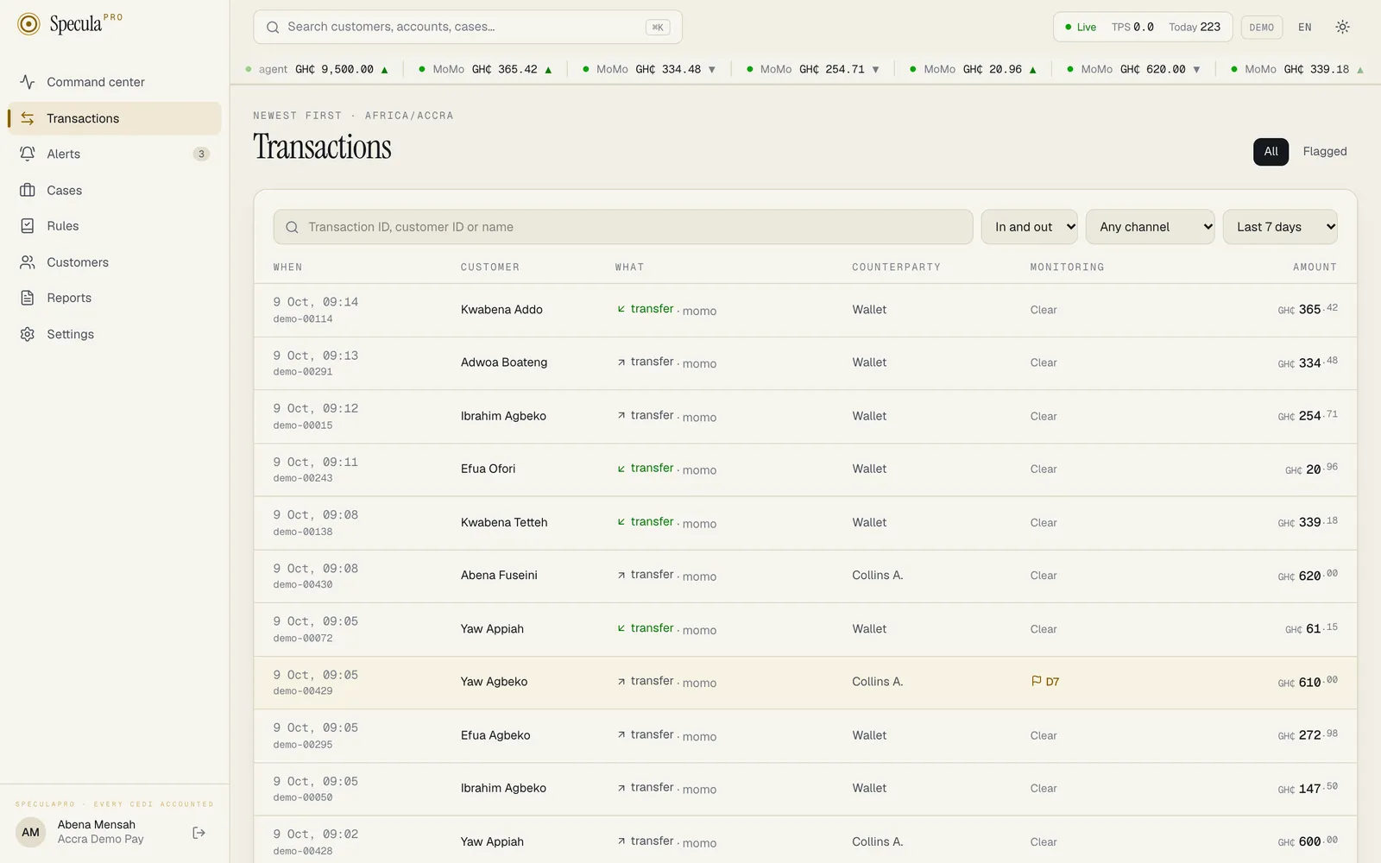
Task: Click Clear status on Efua Agbeko row
Action: point(1044,736)
